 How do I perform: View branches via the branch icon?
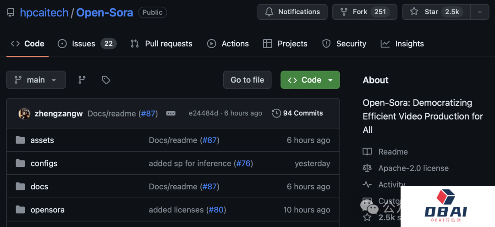82,80
